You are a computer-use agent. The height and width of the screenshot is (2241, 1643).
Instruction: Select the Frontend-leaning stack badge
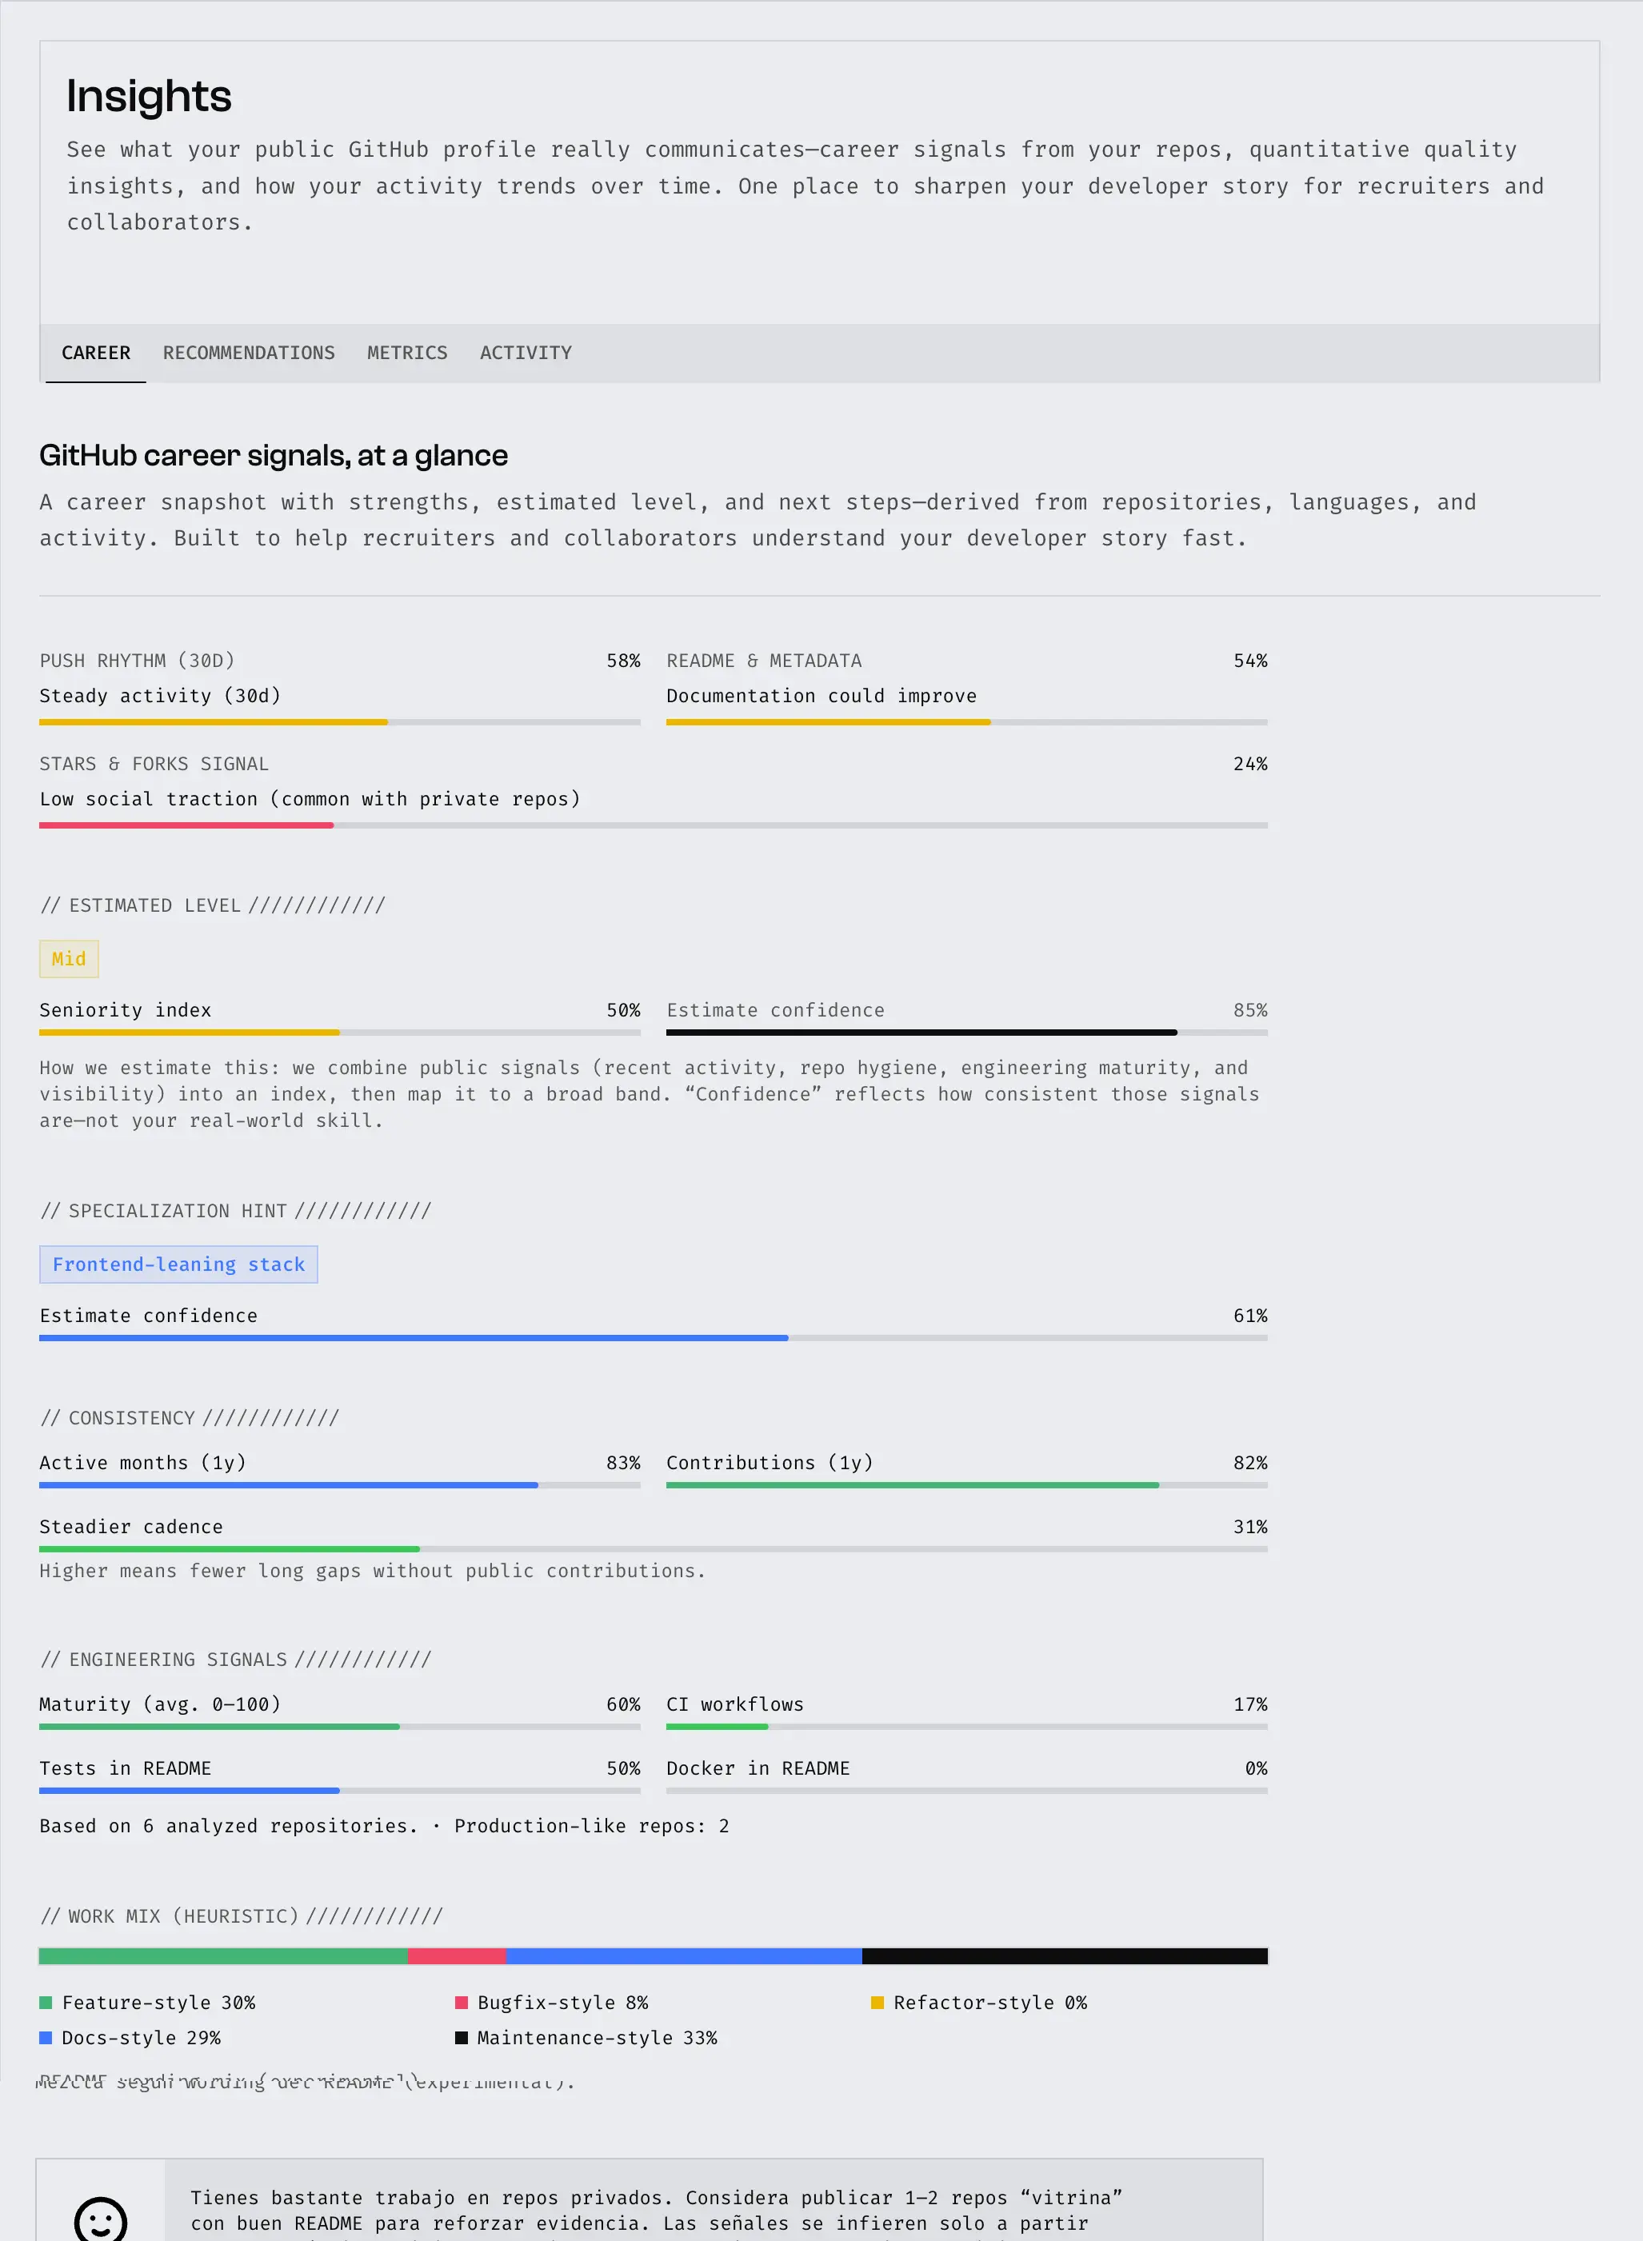pyautogui.click(x=178, y=1264)
